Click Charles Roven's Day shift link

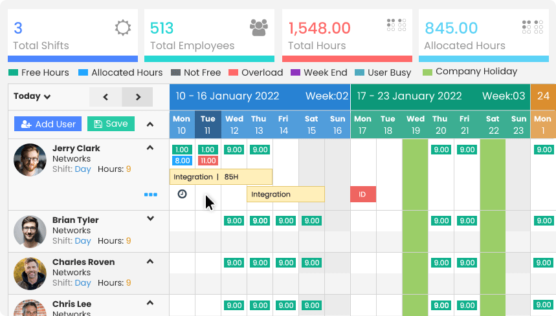point(83,283)
